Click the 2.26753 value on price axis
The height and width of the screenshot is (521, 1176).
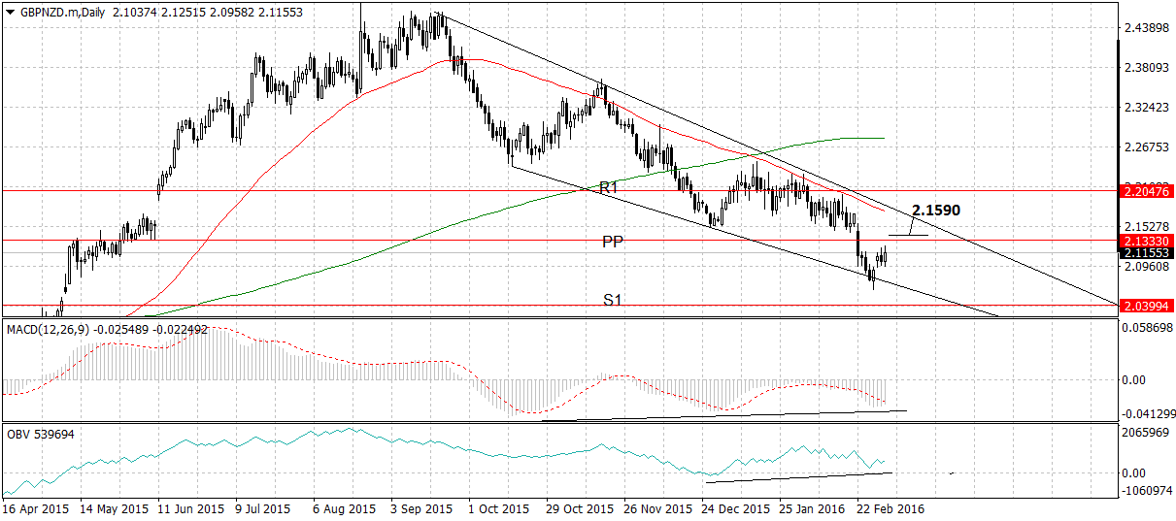[1145, 147]
